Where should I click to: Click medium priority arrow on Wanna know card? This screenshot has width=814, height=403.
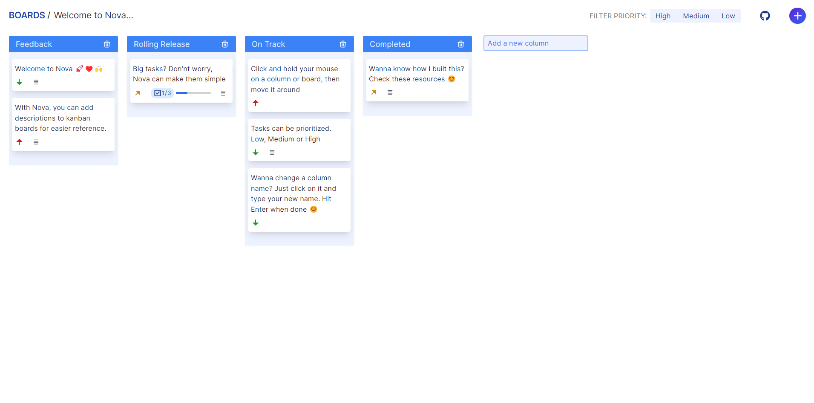click(374, 92)
